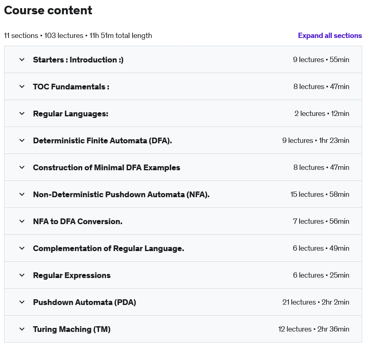Open Non-Deterministic Pushdown Automata (NFA). title
The image size is (365, 345).
pos(121,194)
